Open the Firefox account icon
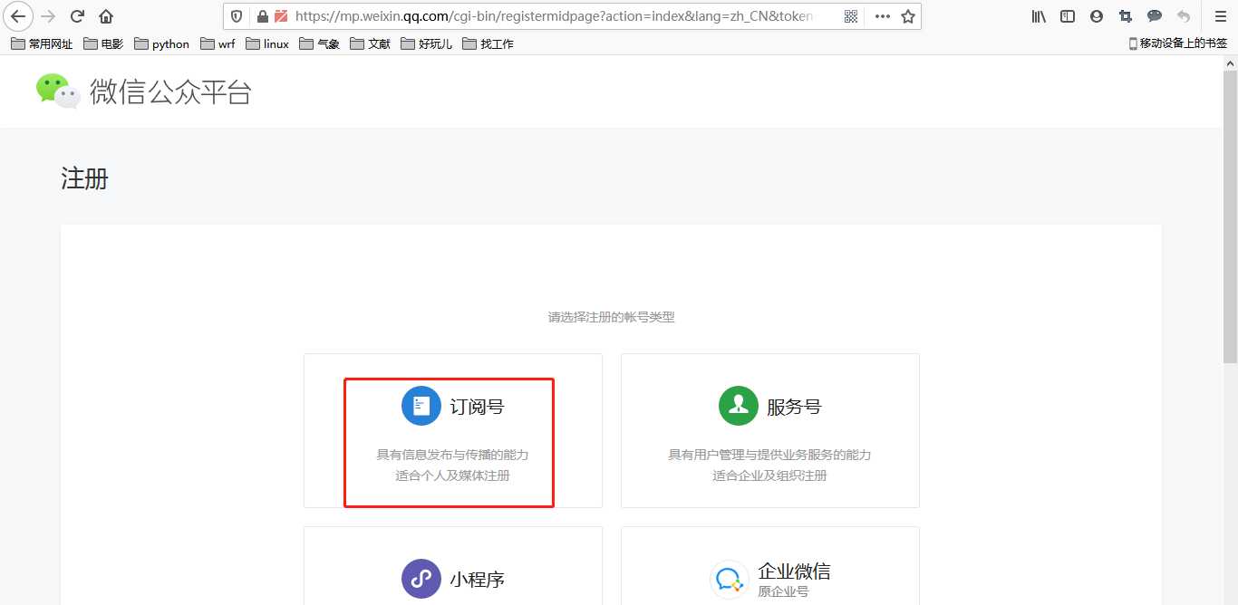This screenshot has width=1238, height=605. pos(1097,16)
